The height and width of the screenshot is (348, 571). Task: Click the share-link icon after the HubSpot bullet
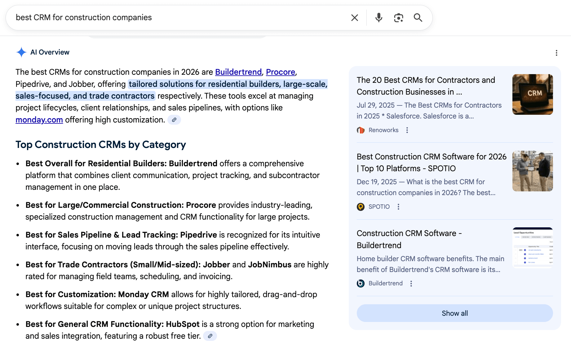[210, 336]
